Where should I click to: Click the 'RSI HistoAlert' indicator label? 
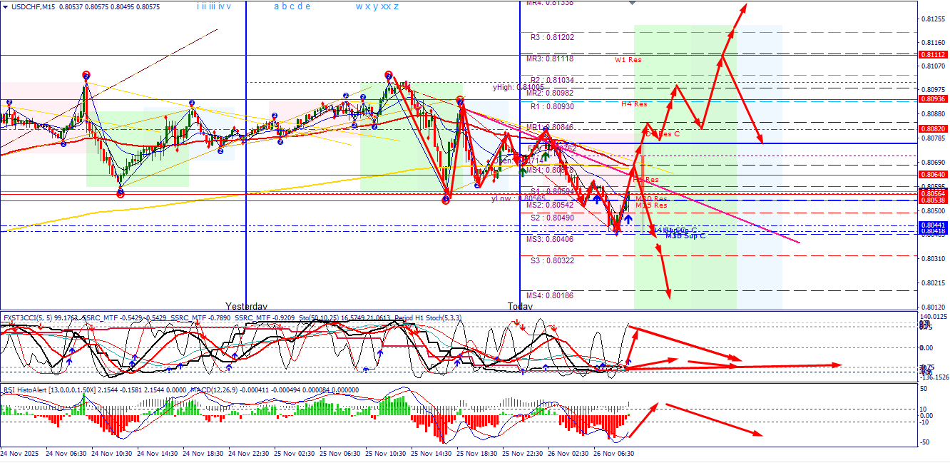pyautogui.click(x=26, y=390)
